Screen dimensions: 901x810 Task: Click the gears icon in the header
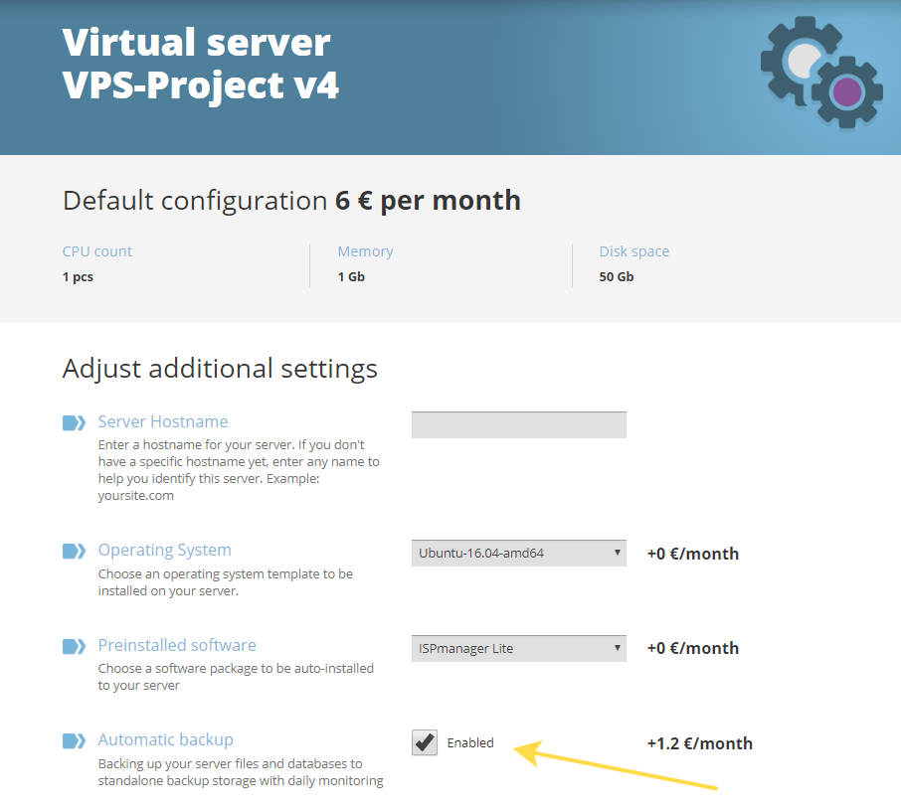coord(821,73)
